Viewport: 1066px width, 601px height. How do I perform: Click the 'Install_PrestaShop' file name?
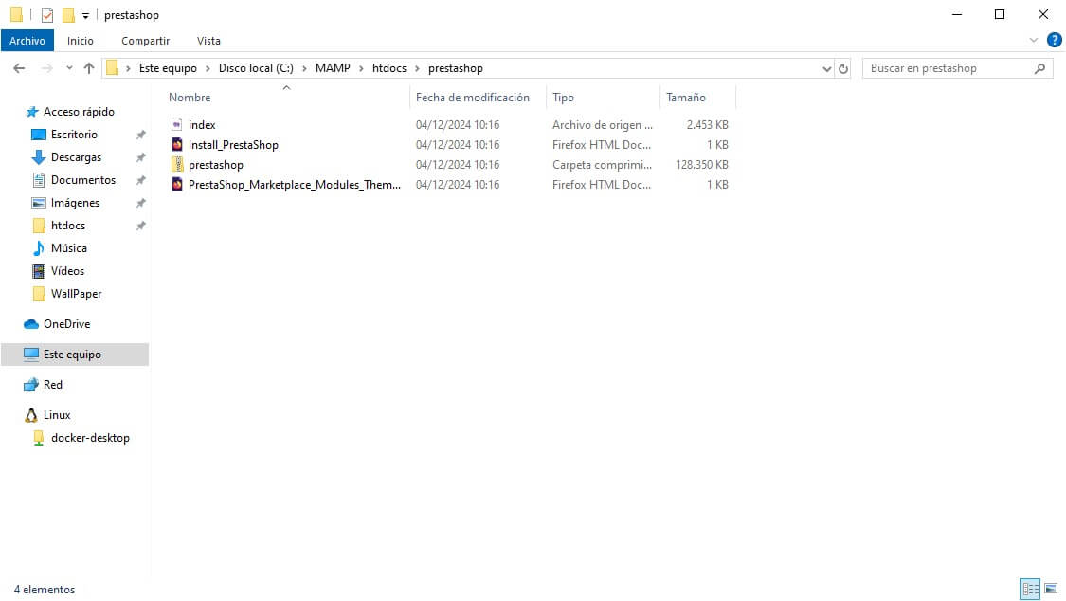233,145
